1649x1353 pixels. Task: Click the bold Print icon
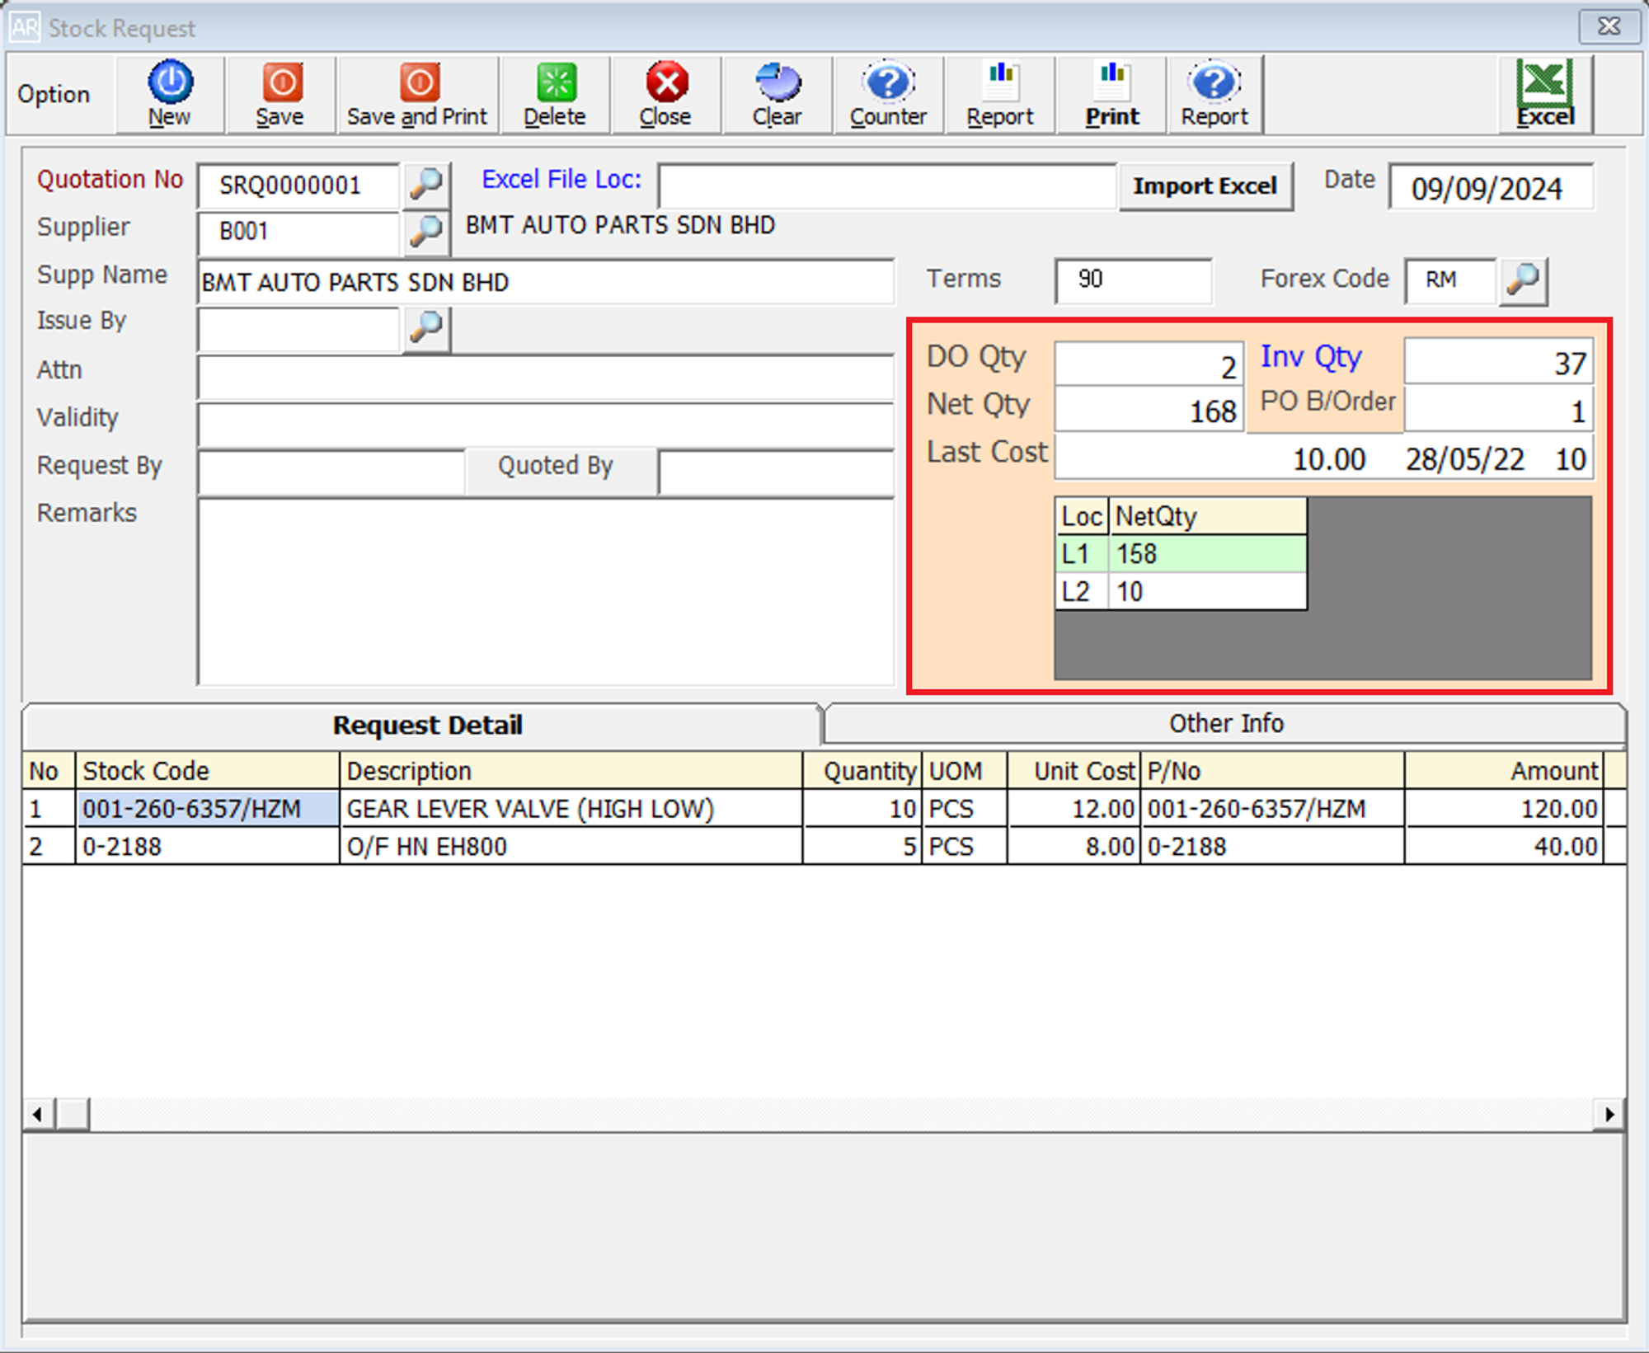[1112, 82]
